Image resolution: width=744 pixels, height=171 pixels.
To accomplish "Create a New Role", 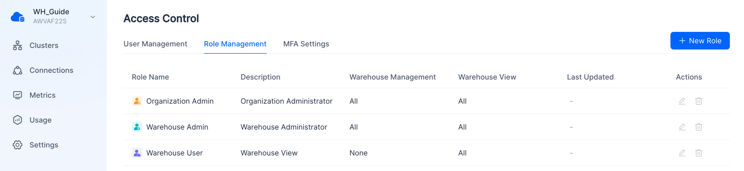I will point(700,41).
